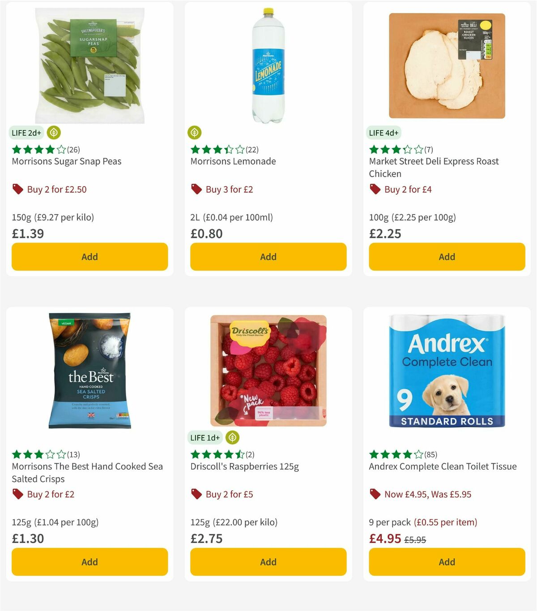Click the leaf icon next to Driscoll's Raspberries badge

pos(232,437)
